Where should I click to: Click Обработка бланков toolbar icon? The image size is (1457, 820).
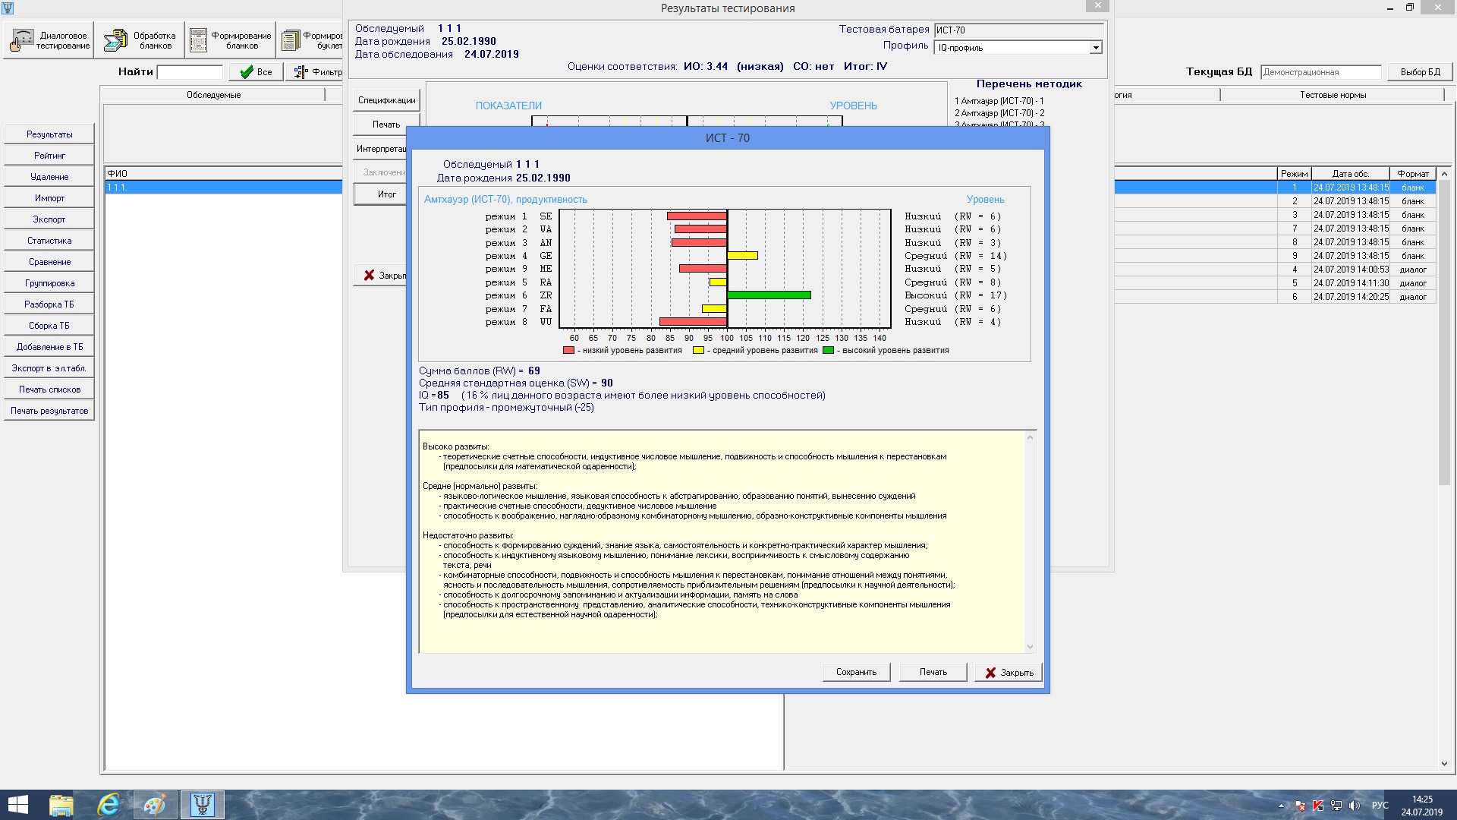pos(140,40)
